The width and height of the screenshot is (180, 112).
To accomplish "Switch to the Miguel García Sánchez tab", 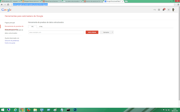I will tap(52, 1).
